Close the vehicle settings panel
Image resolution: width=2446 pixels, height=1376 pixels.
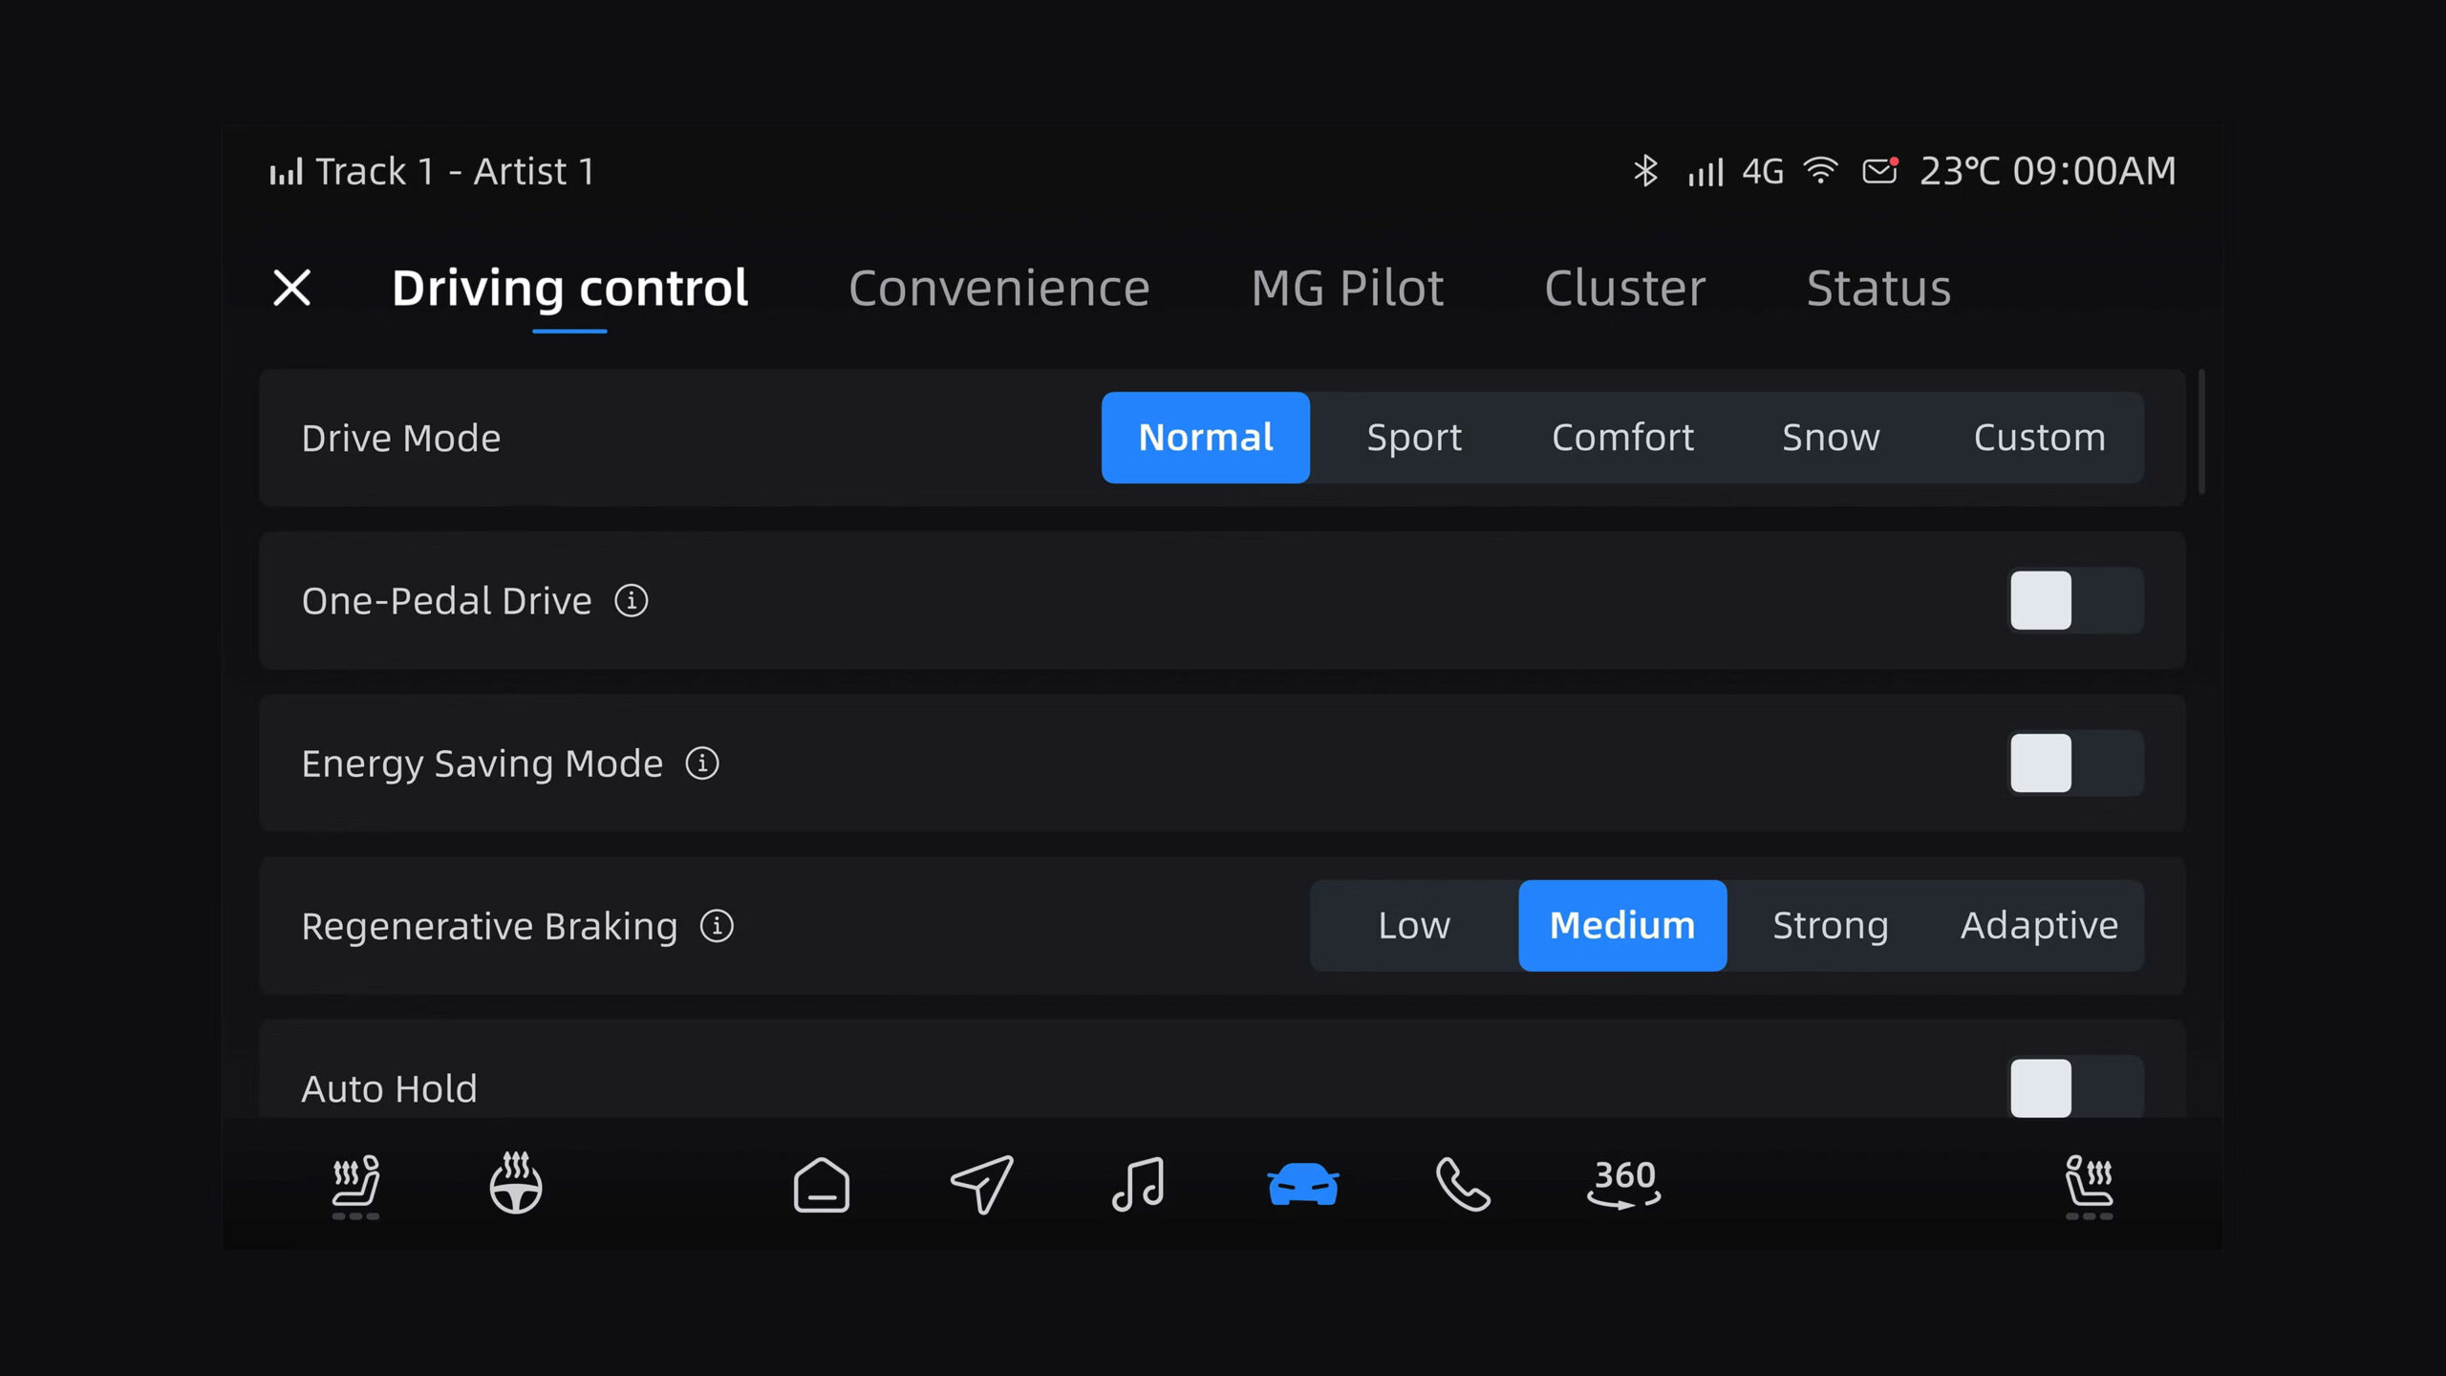point(292,288)
